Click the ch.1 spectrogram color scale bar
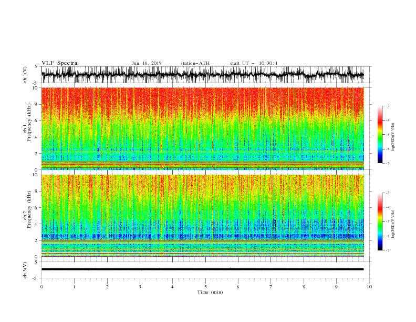The height and width of the screenshot is (322, 416). 380,135
